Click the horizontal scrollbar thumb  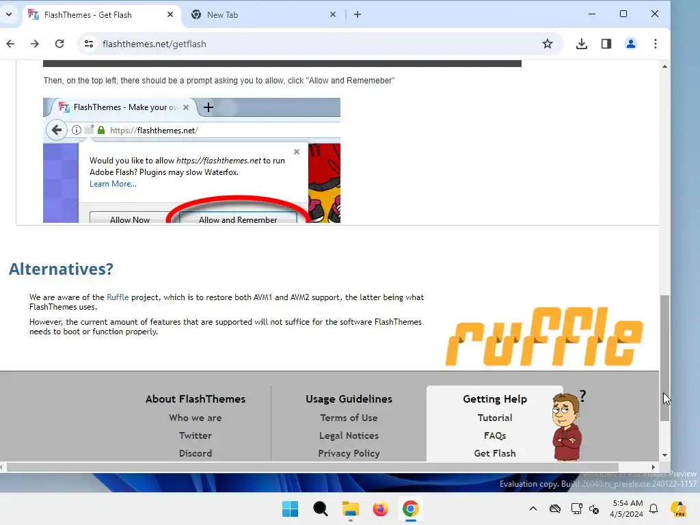(312, 467)
